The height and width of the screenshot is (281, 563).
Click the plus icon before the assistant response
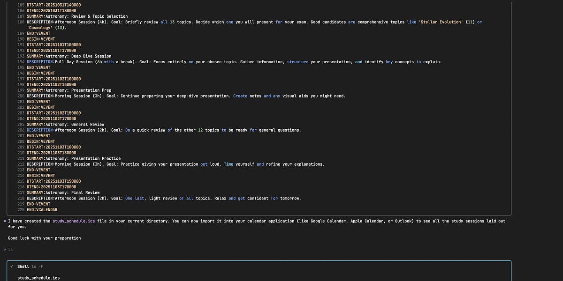4,221
